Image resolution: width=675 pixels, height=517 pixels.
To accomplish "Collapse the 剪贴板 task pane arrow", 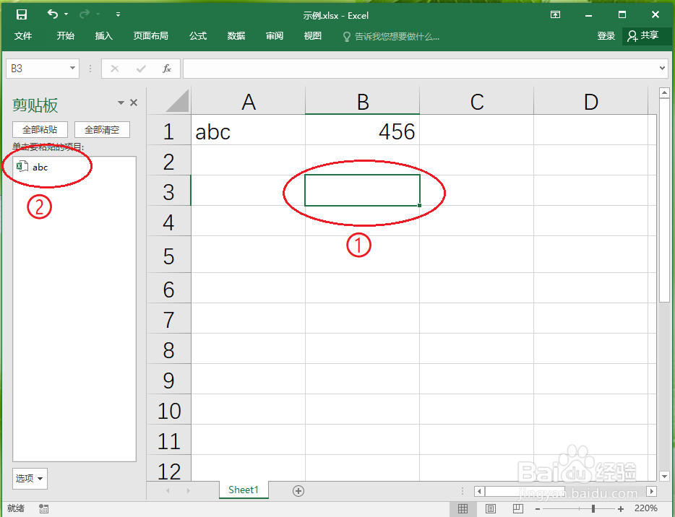I will pyautogui.click(x=120, y=103).
